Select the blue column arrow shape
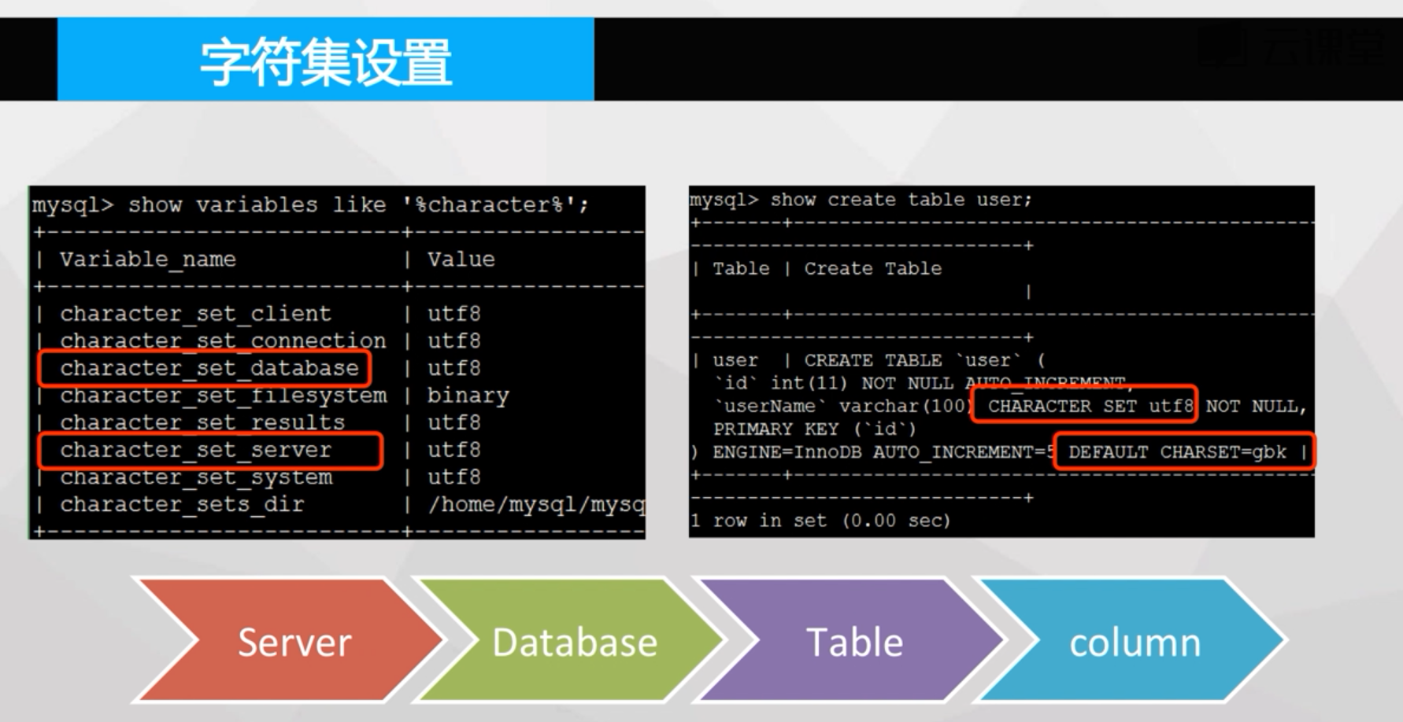This screenshot has height=722, width=1403. [1130, 640]
